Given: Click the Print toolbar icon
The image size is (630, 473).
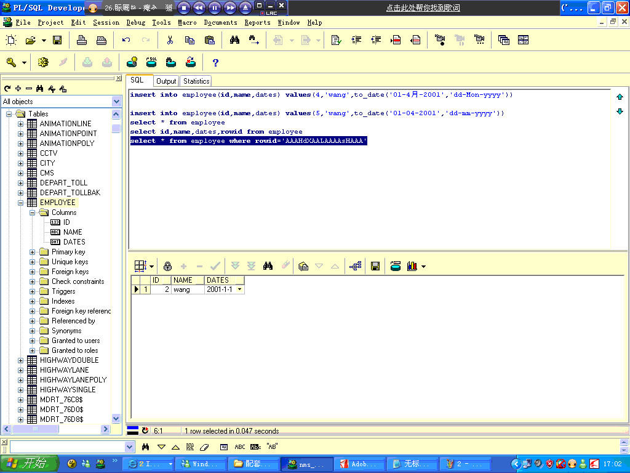Looking at the screenshot, I should tap(82, 40).
